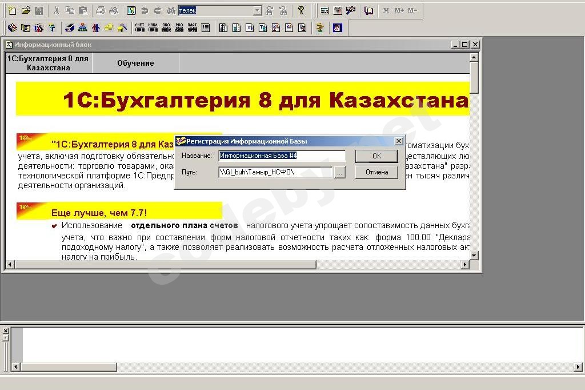The image size is (585, 390).
Task: Click the undo arrow icon
Action: [145, 10]
